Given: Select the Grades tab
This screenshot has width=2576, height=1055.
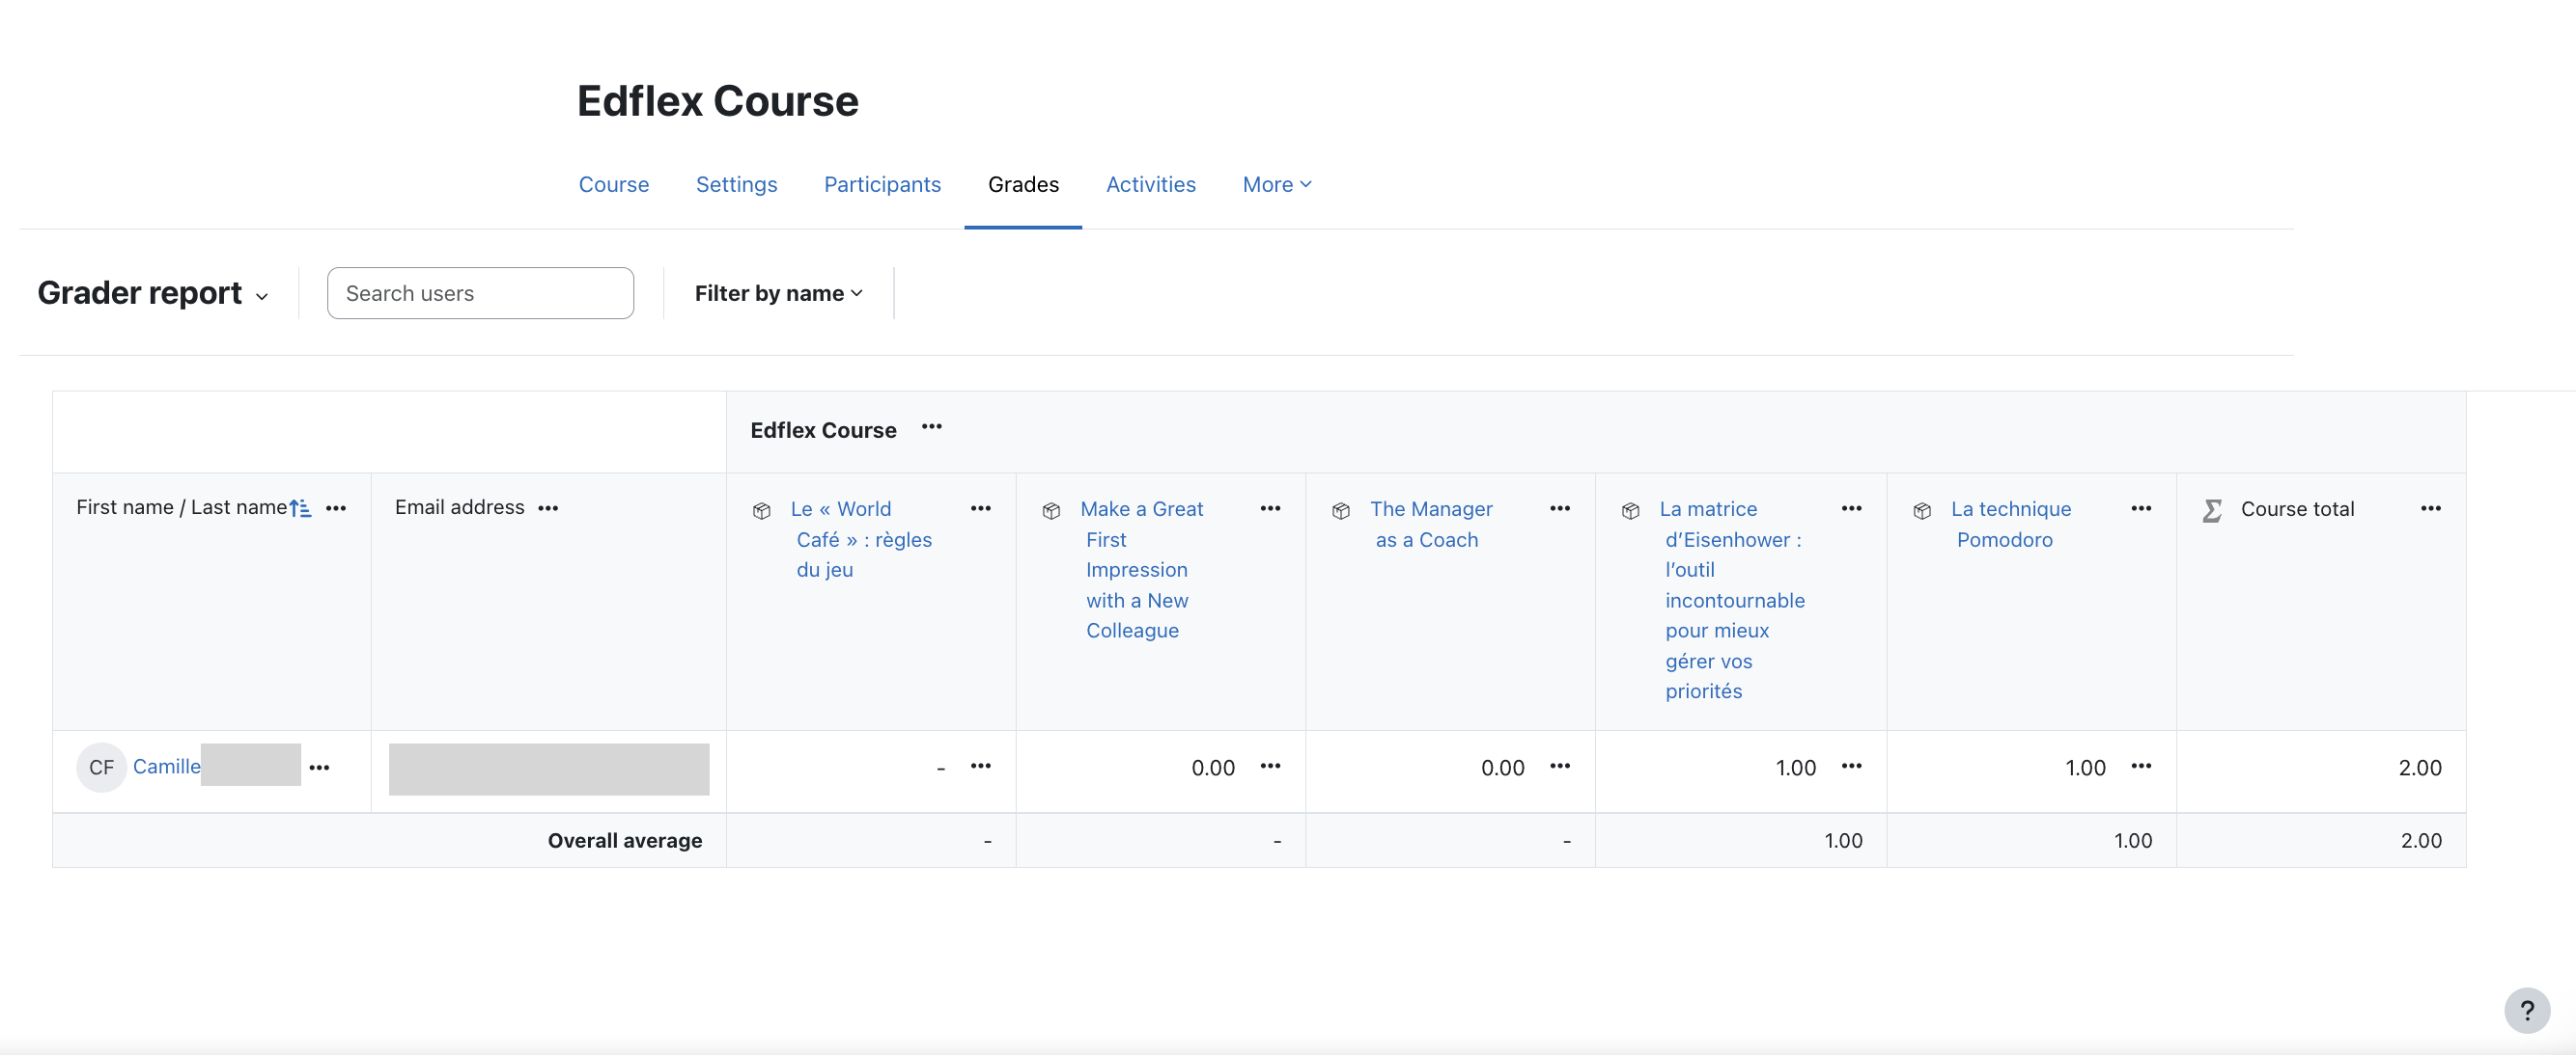Looking at the screenshot, I should pyautogui.click(x=1023, y=185).
